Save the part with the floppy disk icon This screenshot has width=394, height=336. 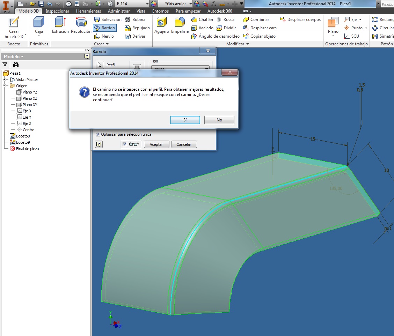41,4
